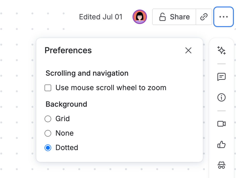The image size is (236, 178).
Task: Open the three-dot more options menu
Action: coord(224,17)
